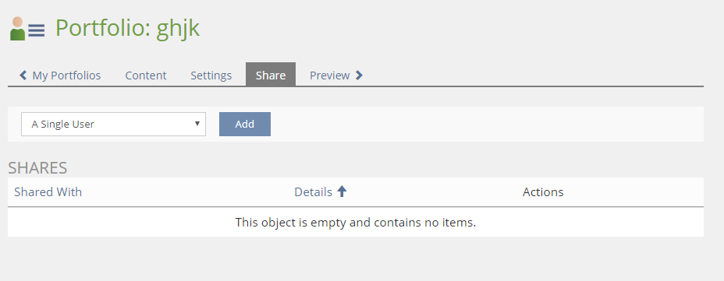724x281 pixels.
Task: Expand the dropdown arrow on A Single User
Action: (197, 124)
